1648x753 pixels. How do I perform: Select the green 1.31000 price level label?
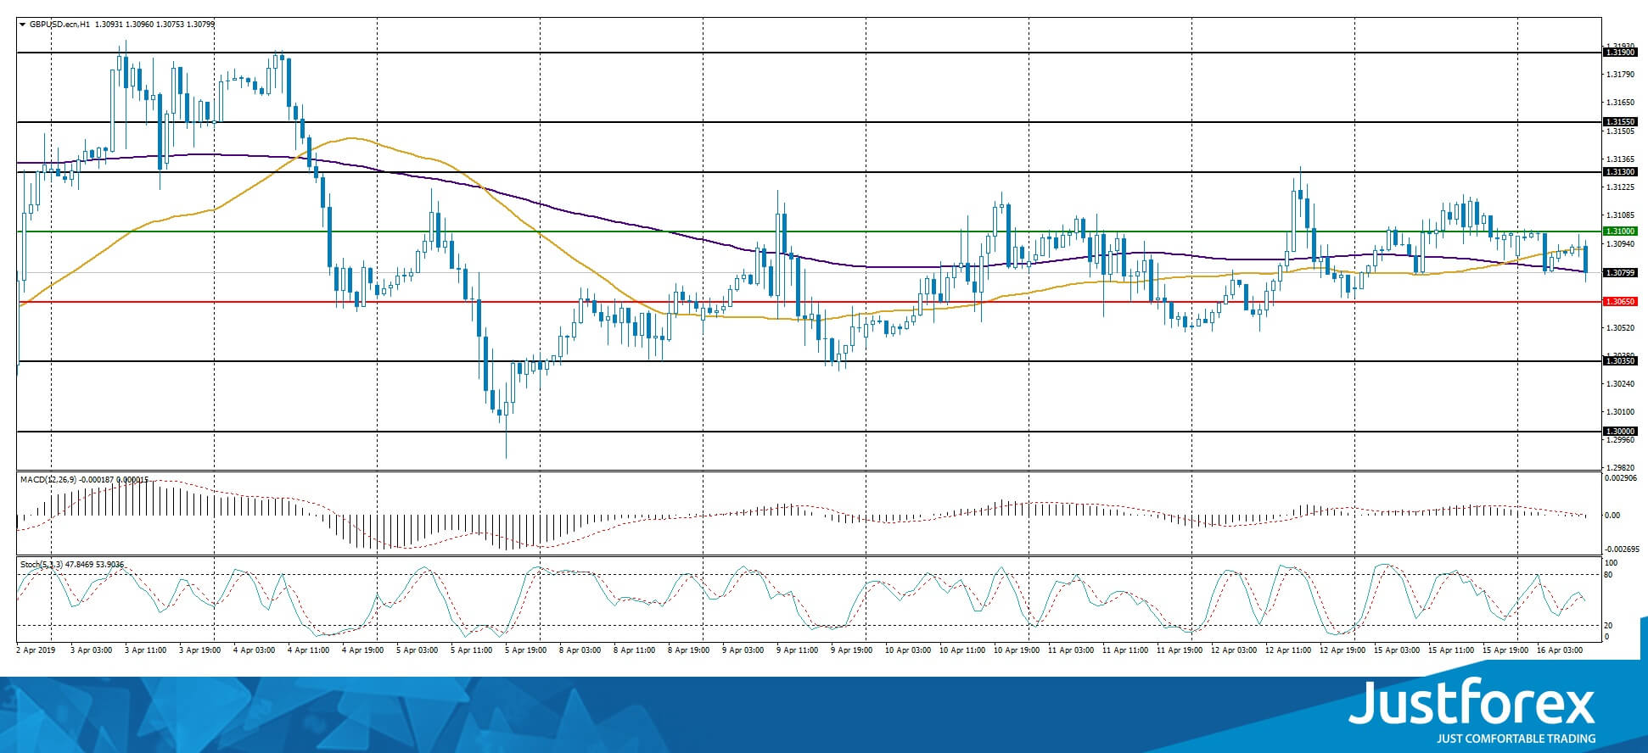click(1620, 231)
